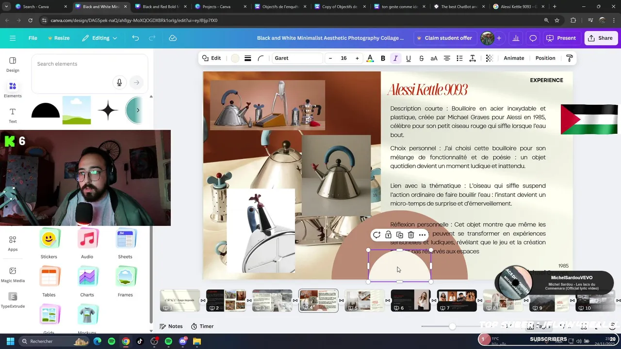
Task: Increase font size with plus
Action: tap(357, 58)
